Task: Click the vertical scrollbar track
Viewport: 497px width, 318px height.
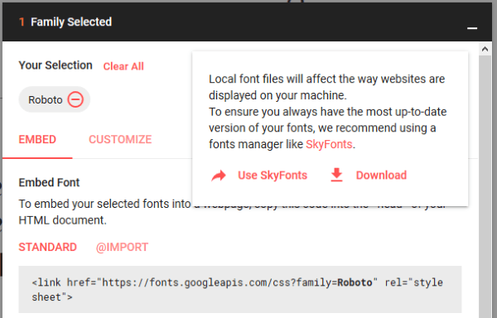Action: pyautogui.click(x=485, y=187)
